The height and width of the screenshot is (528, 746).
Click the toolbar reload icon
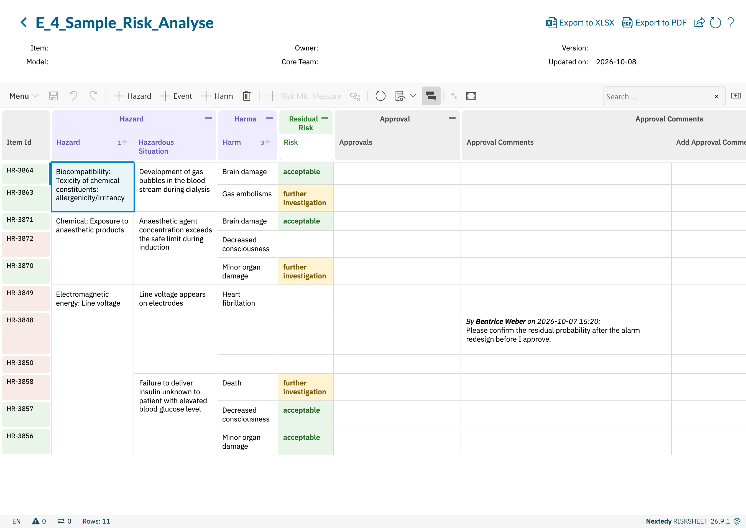380,96
